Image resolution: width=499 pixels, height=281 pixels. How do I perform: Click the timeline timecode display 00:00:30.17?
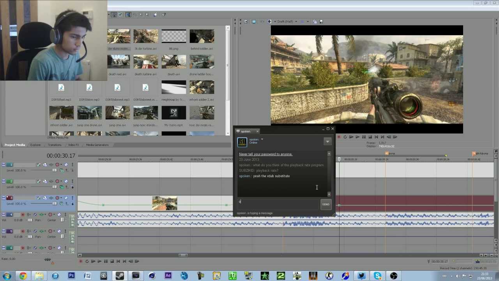pyautogui.click(x=61, y=156)
